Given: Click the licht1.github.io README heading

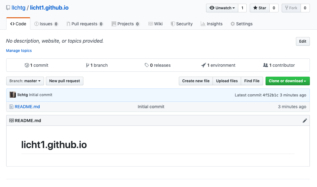Looking at the screenshot, I should (54, 145).
